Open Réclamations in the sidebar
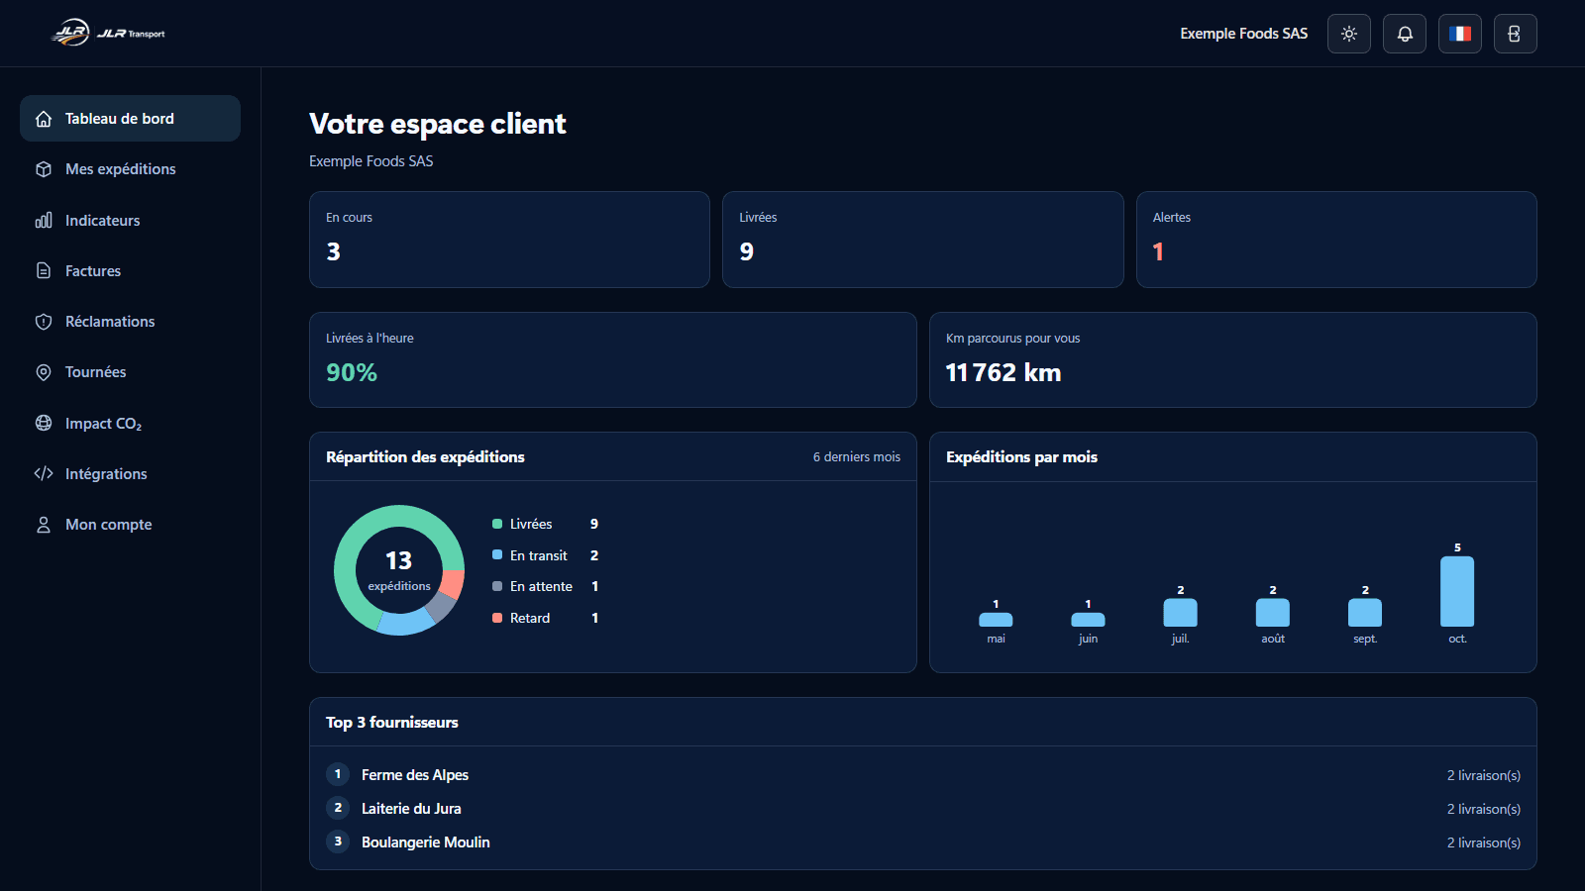 [x=130, y=322]
